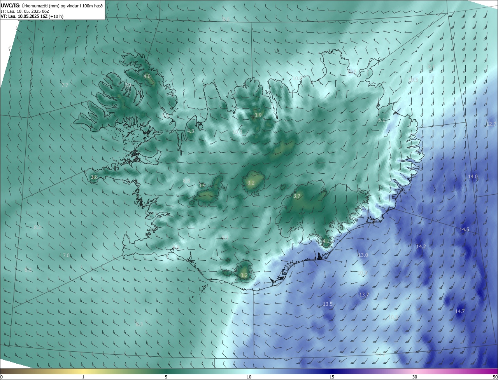
Task: Click the 7.7 value label over the sea
Action: 65,85
